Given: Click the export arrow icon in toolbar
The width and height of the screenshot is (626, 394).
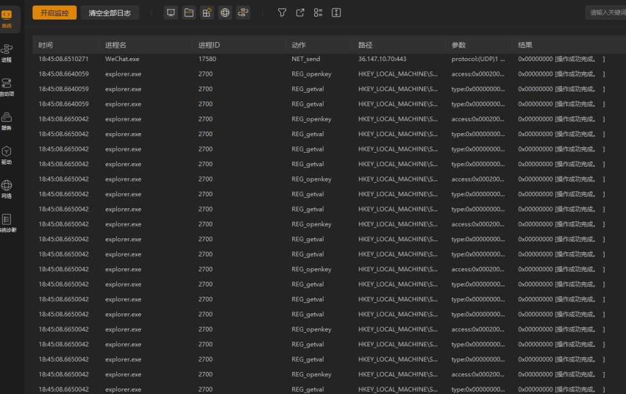Looking at the screenshot, I should pyautogui.click(x=300, y=13).
